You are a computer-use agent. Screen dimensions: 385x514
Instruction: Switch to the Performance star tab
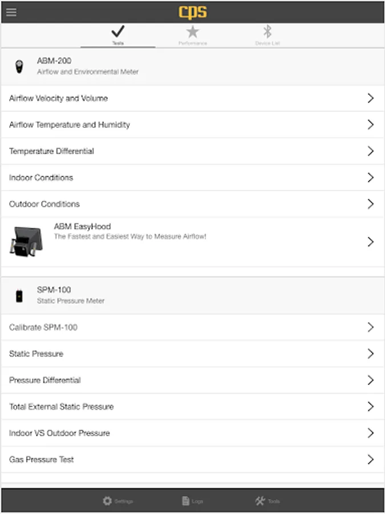(x=193, y=35)
